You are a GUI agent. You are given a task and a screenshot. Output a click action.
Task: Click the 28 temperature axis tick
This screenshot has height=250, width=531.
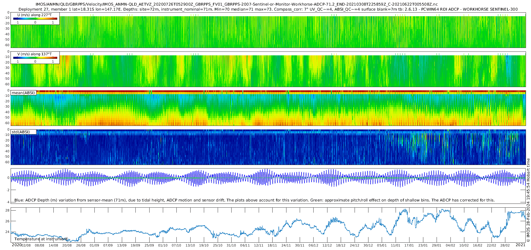tap(7, 210)
